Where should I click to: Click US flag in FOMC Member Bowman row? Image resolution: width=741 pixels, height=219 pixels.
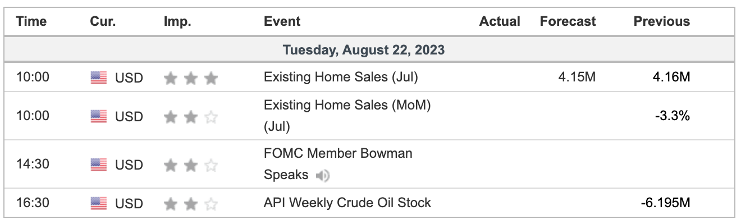[x=98, y=165]
